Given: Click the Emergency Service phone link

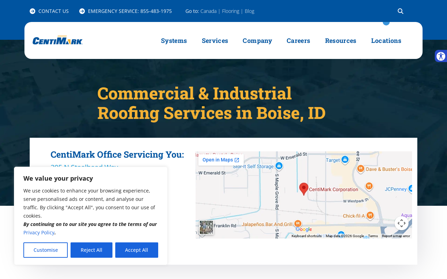Looking at the screenshot, I should pos(125,11).
